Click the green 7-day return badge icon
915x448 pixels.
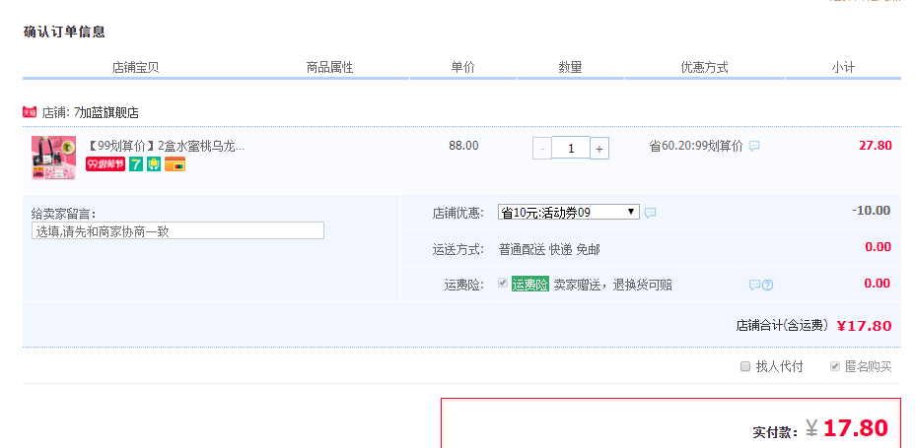coord(136,164)
